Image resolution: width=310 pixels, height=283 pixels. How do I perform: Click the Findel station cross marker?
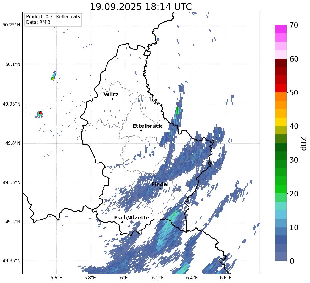(160, 189)
